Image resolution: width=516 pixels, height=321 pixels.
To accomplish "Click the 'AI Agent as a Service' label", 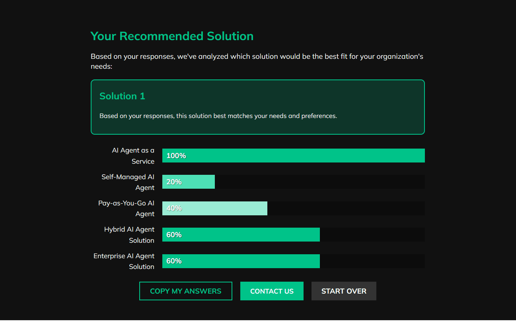I will [133, 156].
